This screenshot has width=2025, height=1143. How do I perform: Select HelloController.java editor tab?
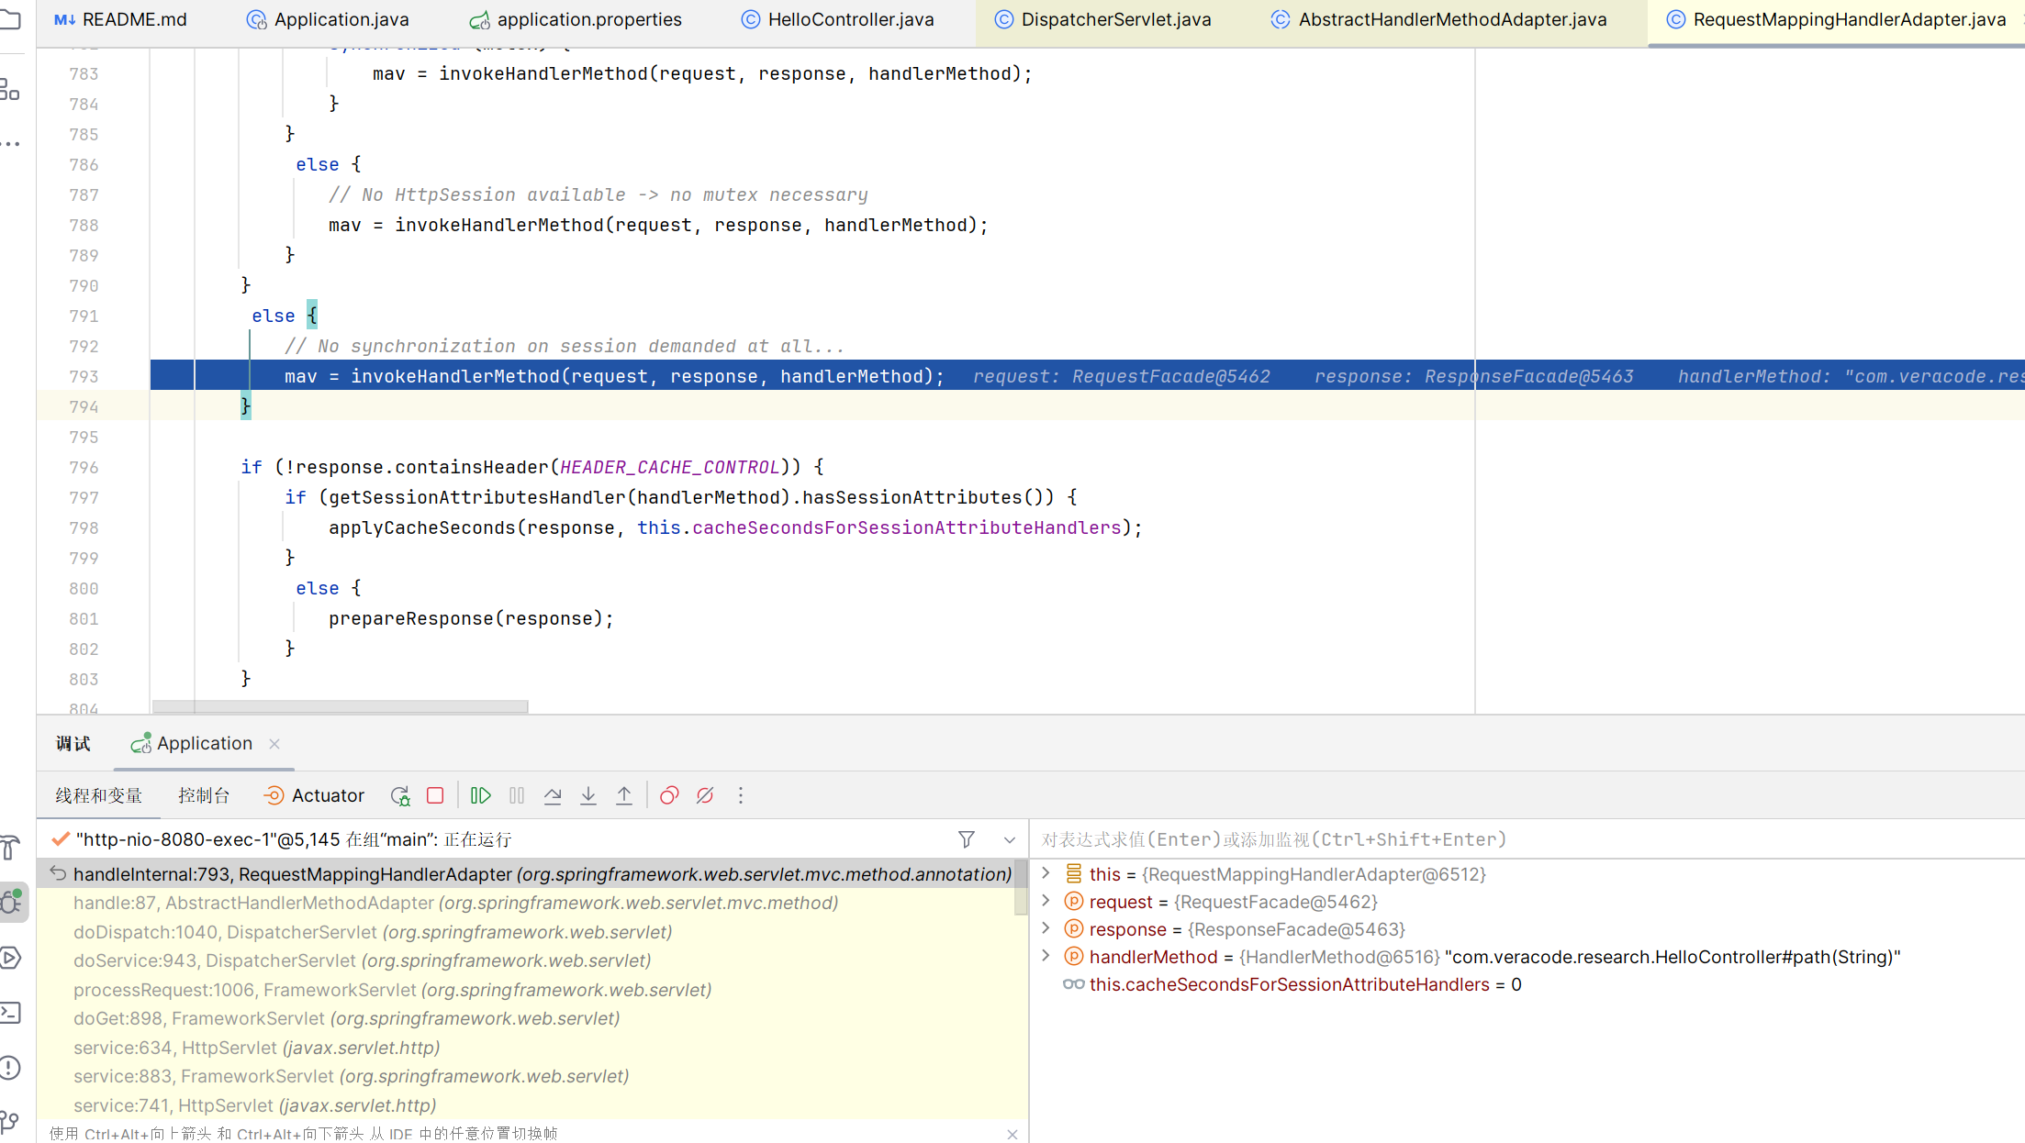(x=850, y=19)
